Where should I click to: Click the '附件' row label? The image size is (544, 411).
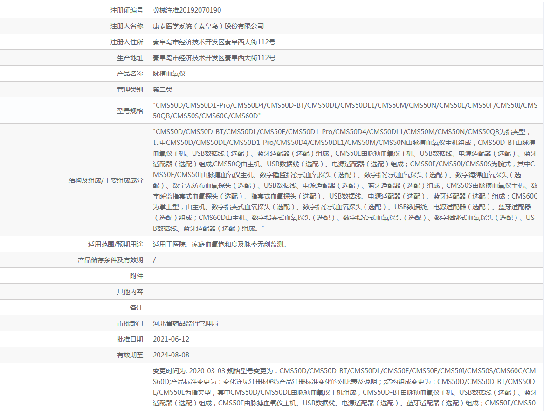[137, 276]
